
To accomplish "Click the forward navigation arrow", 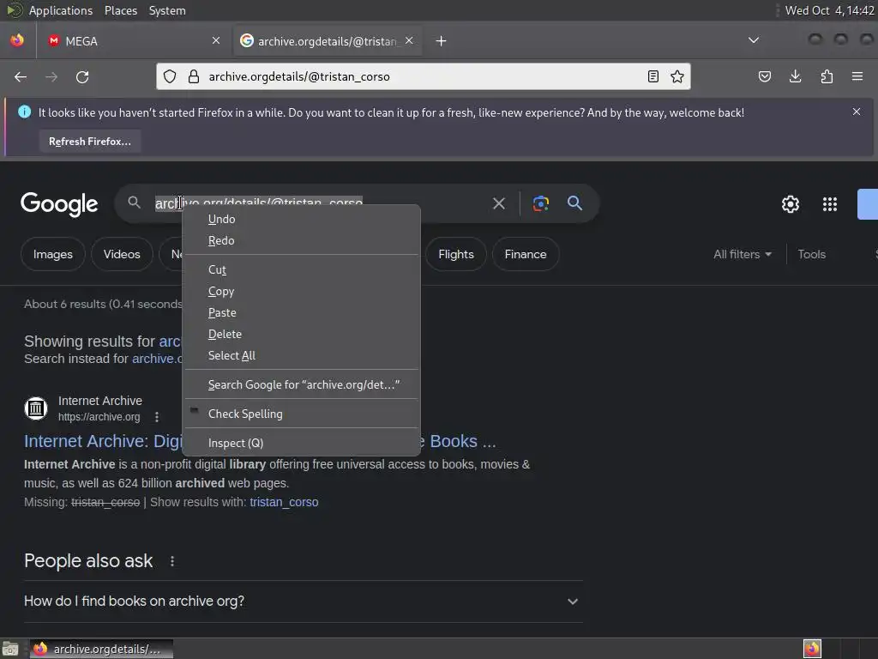I will (x=51, y=76).
